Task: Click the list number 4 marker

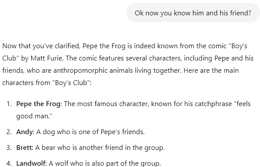Action: click(9, 163)
